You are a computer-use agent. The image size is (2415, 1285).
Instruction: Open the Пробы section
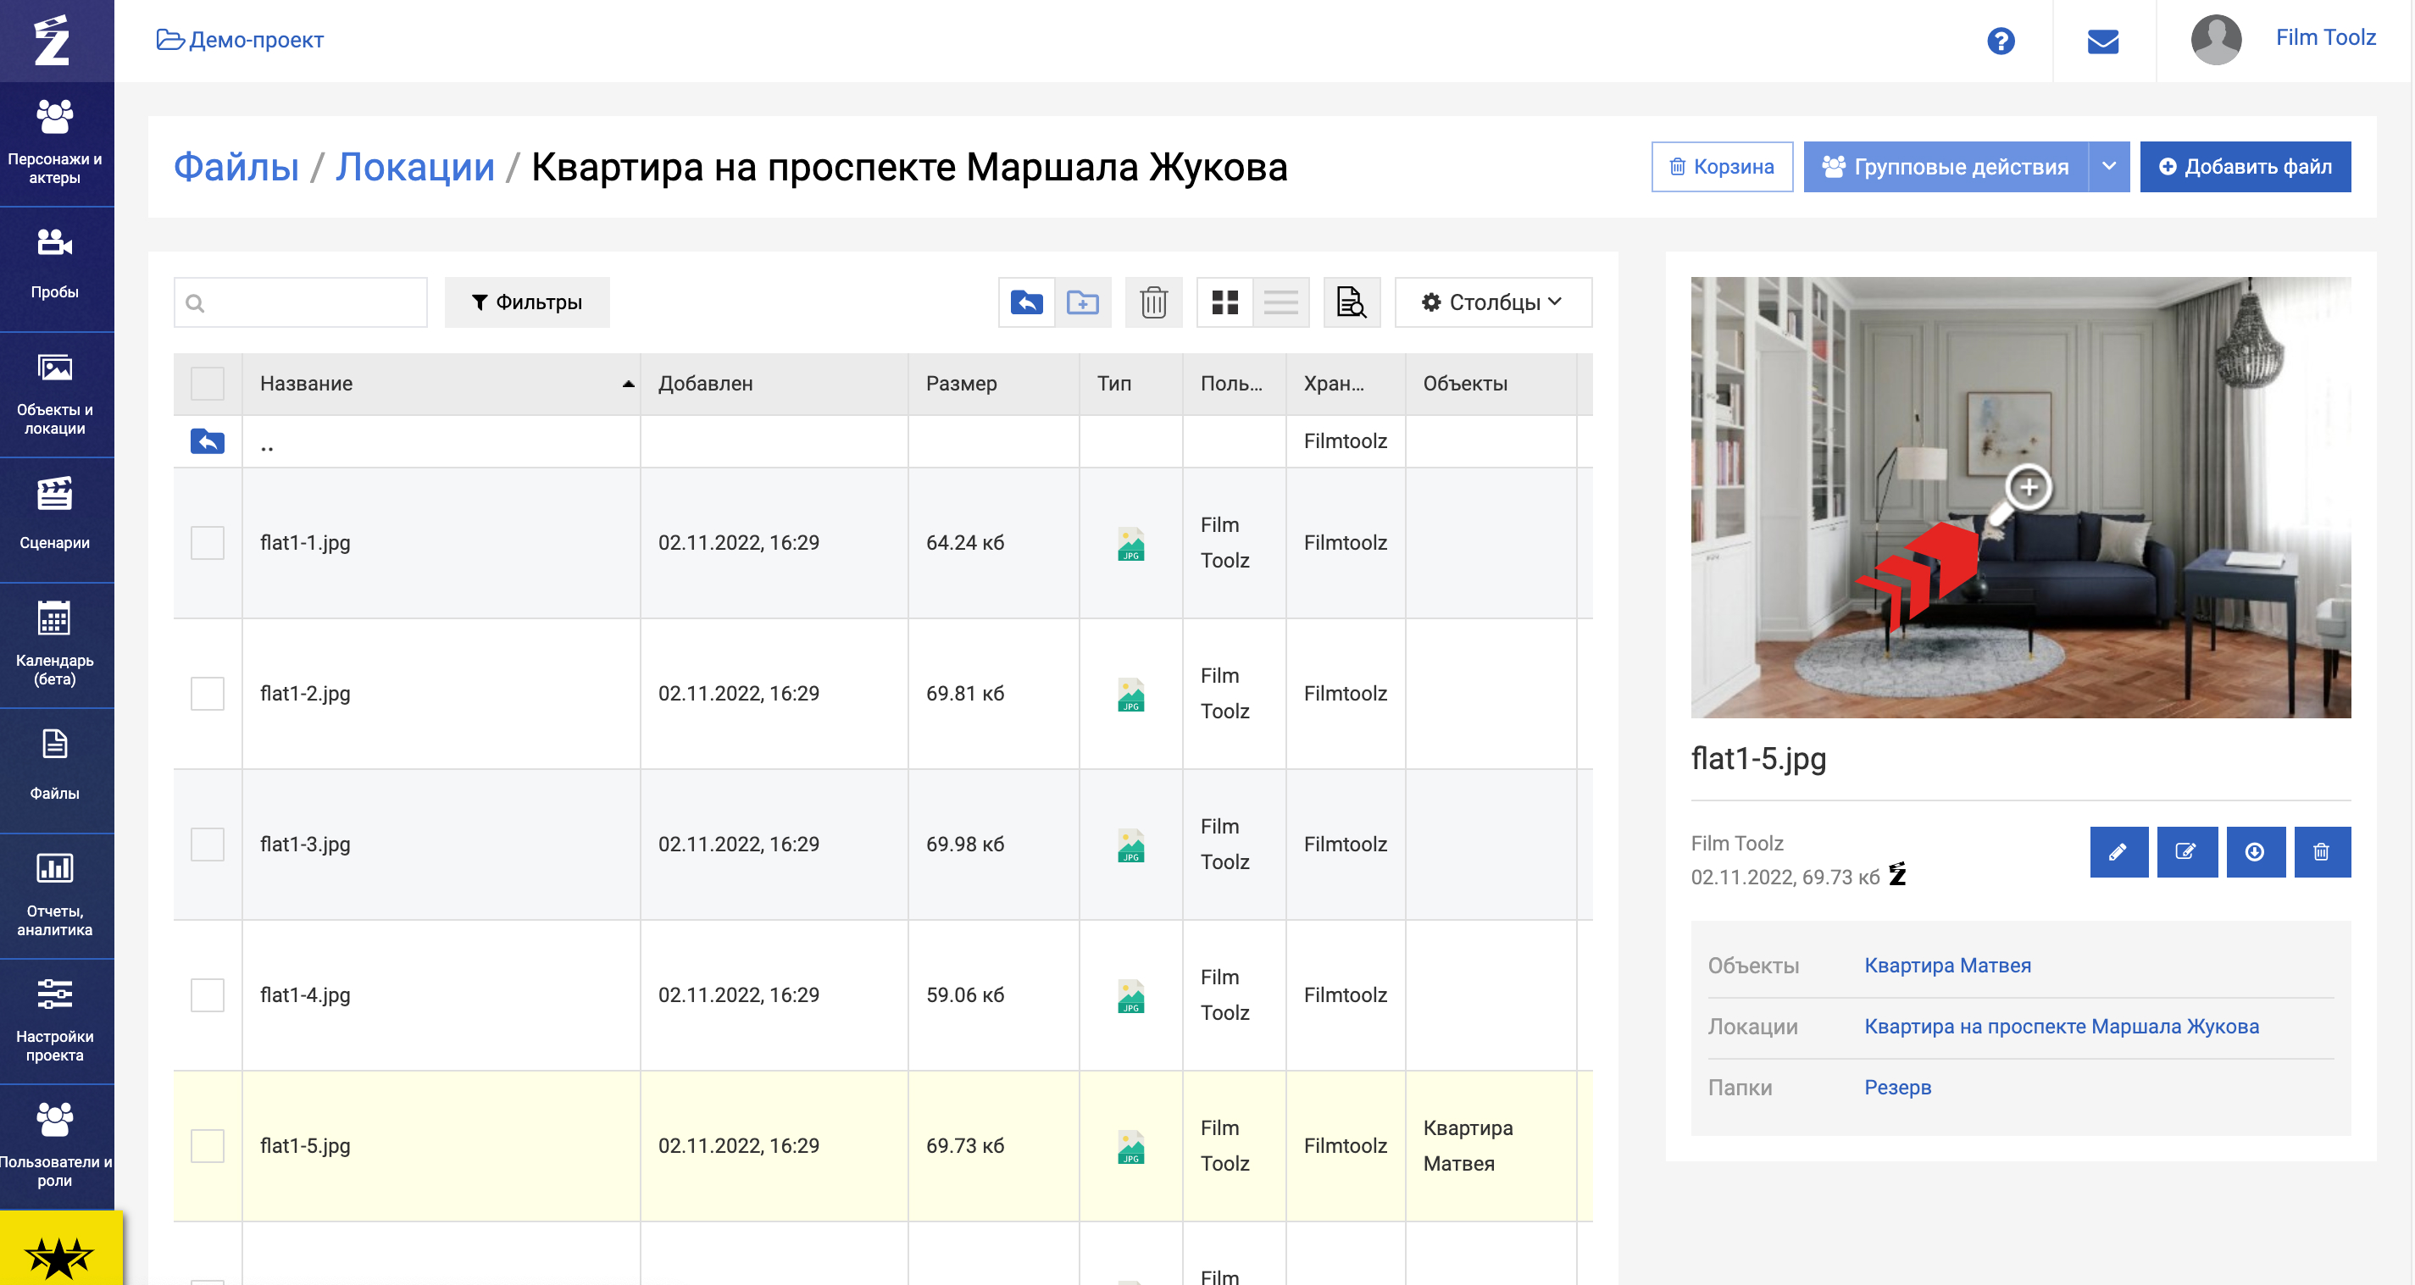pyautogui.click(x=55, y=269)
